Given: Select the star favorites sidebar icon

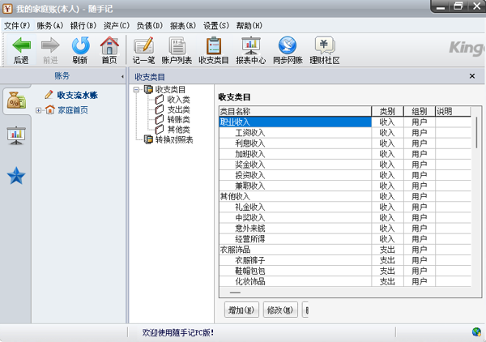Looking at the screenshot, I should point(15,176).
